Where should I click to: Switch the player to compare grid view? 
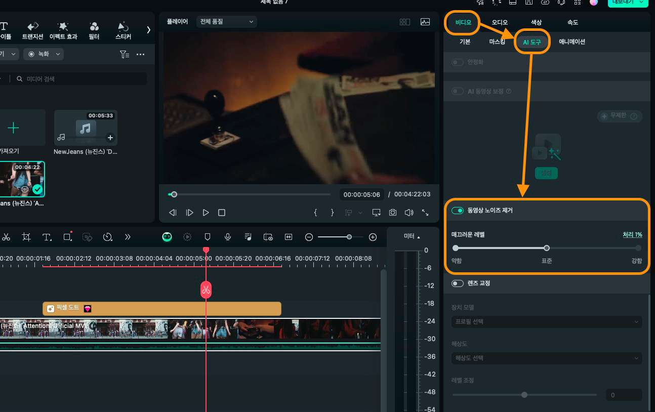point(405,22)
